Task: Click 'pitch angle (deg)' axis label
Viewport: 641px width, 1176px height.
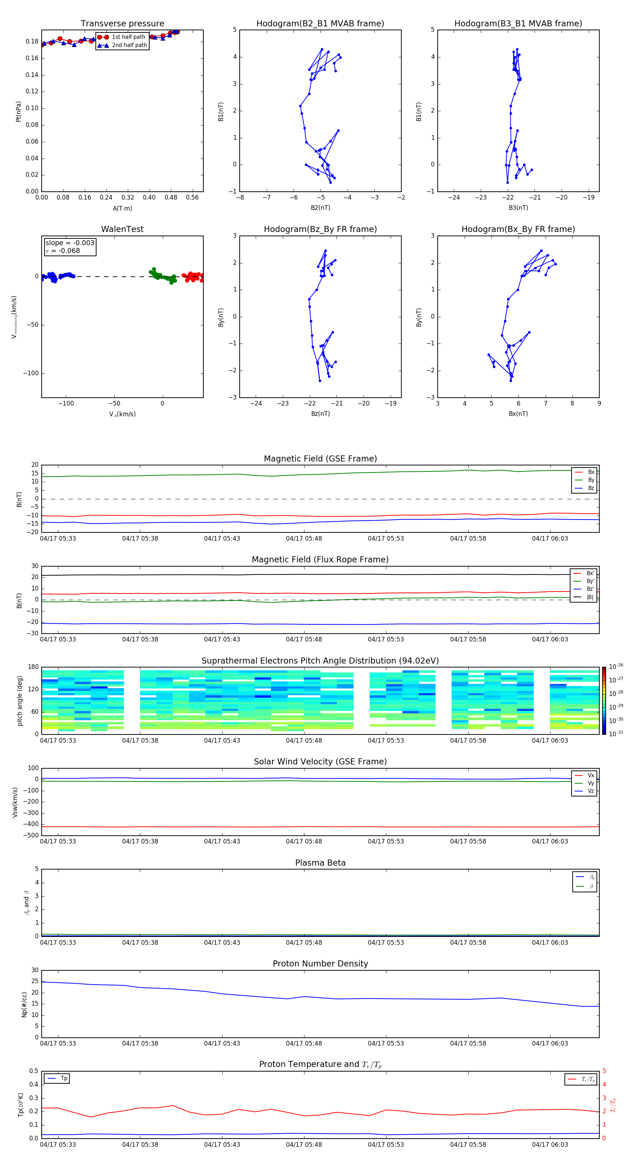Action: tap(20, 701)
